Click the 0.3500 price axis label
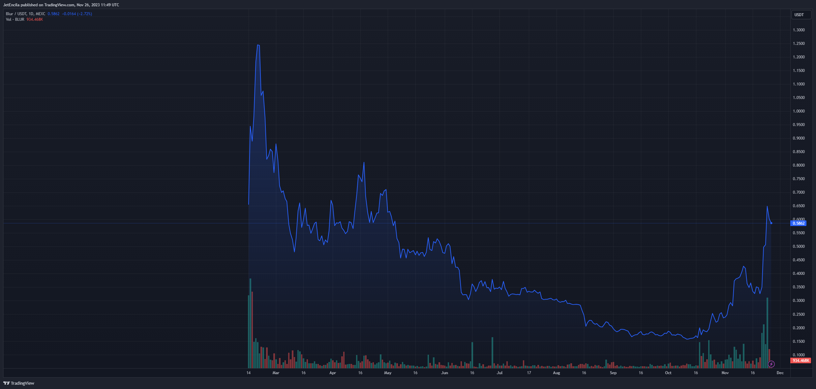 [x=799, y=287]
